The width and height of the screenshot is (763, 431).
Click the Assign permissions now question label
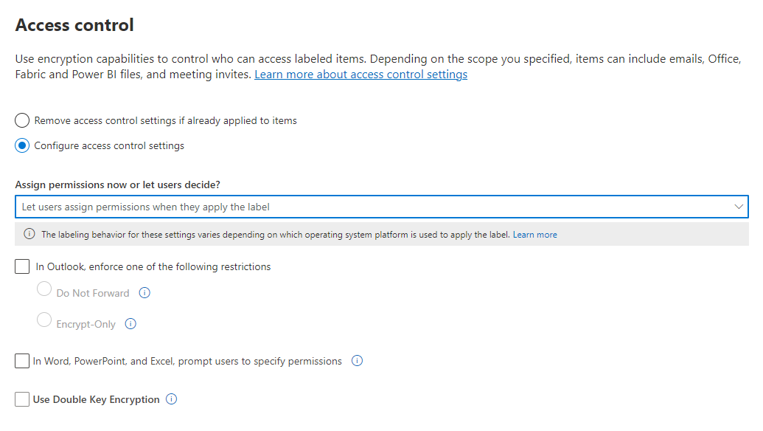pos(118,185)
